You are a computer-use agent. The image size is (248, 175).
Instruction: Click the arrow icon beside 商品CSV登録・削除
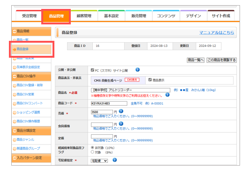pyautogui.click(x=15, y=85)
